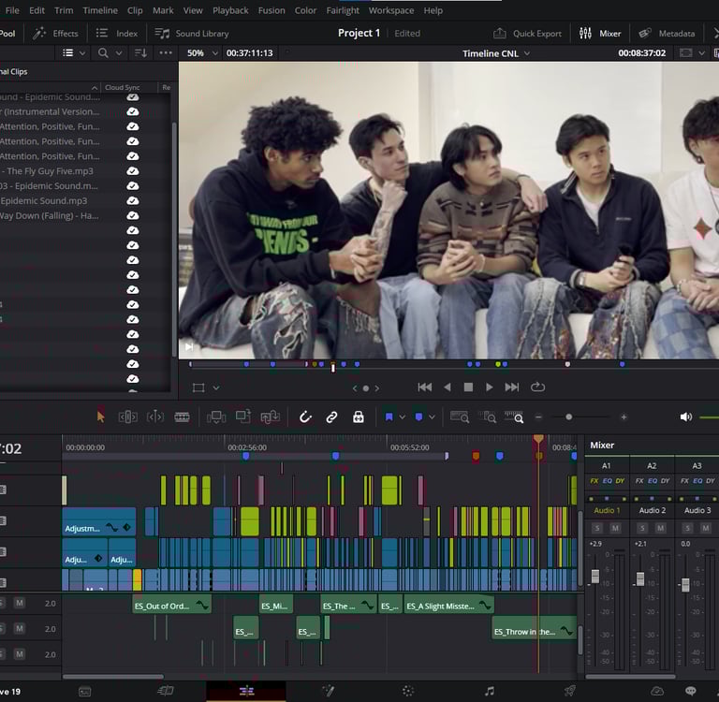
Task: Select the arrow Selection Mode tool
Action: [101, 417]
